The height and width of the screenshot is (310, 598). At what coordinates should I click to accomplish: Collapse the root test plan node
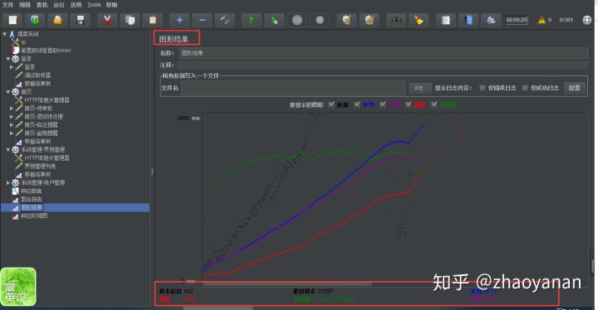pyautogui.click(x=5, y=34)
